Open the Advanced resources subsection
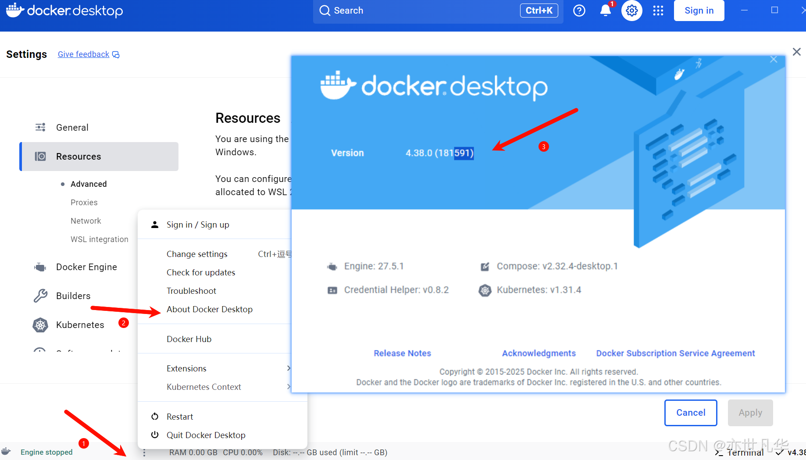The width and height of the screenshot is (806, 460). click(x=89, y=184)
